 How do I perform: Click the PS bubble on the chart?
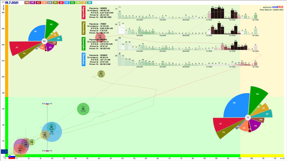(101, 74)
